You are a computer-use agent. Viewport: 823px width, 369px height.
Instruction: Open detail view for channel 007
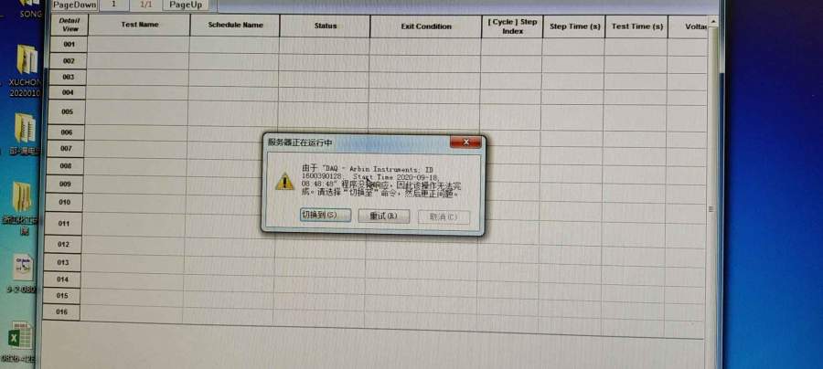tap(66, 149)
